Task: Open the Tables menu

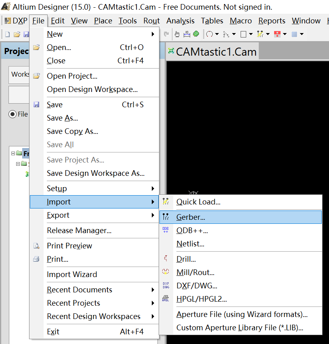Action: click(212, 21)
